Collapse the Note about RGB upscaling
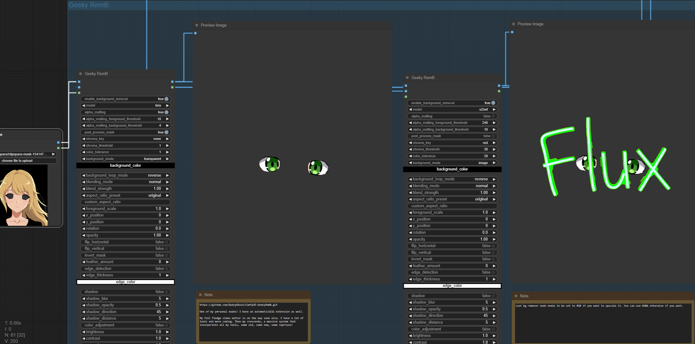This screenshot has width=695, height=344. [516, 296]
